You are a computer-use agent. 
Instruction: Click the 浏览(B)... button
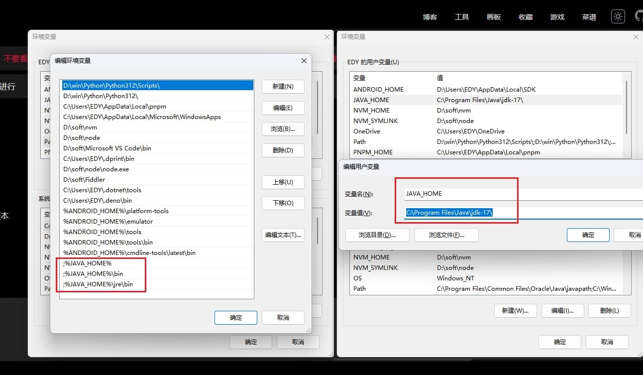point(283,128)
